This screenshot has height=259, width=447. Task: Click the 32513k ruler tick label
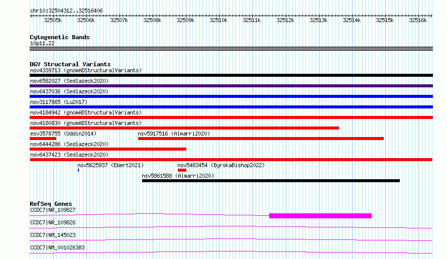click(318, 20)
